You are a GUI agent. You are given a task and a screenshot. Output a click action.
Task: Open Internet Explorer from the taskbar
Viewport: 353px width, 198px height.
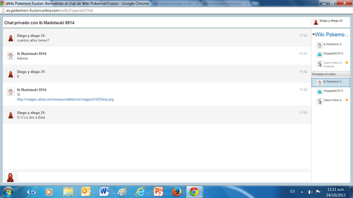[140, 192]
